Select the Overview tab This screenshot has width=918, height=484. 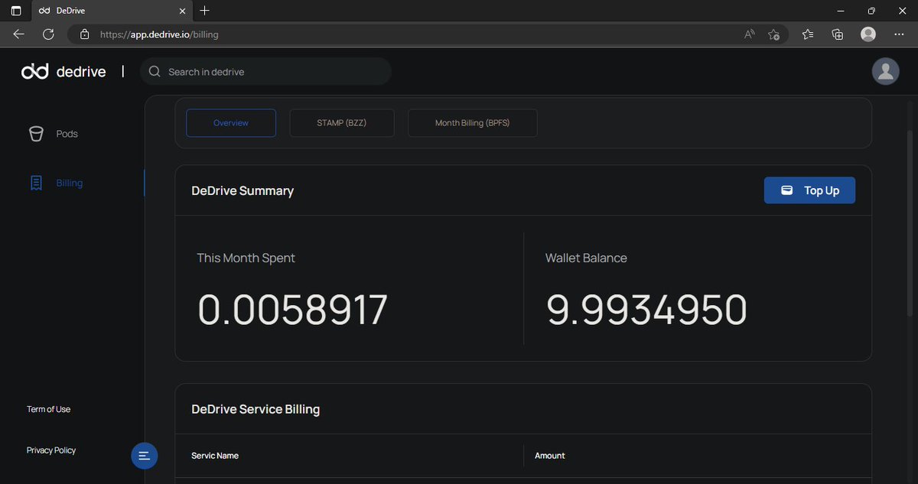(x=230, y=122)
